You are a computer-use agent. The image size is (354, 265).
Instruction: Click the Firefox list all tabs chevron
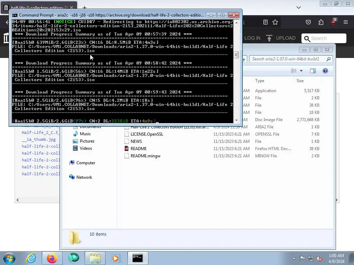(299, 8)
